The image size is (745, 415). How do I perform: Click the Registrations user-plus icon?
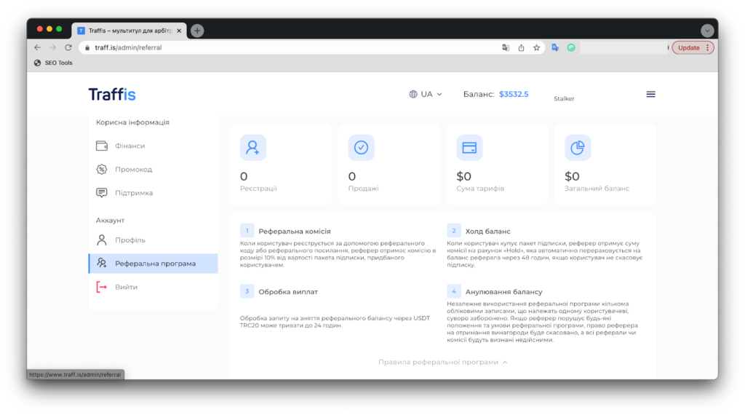coord(253,148)
